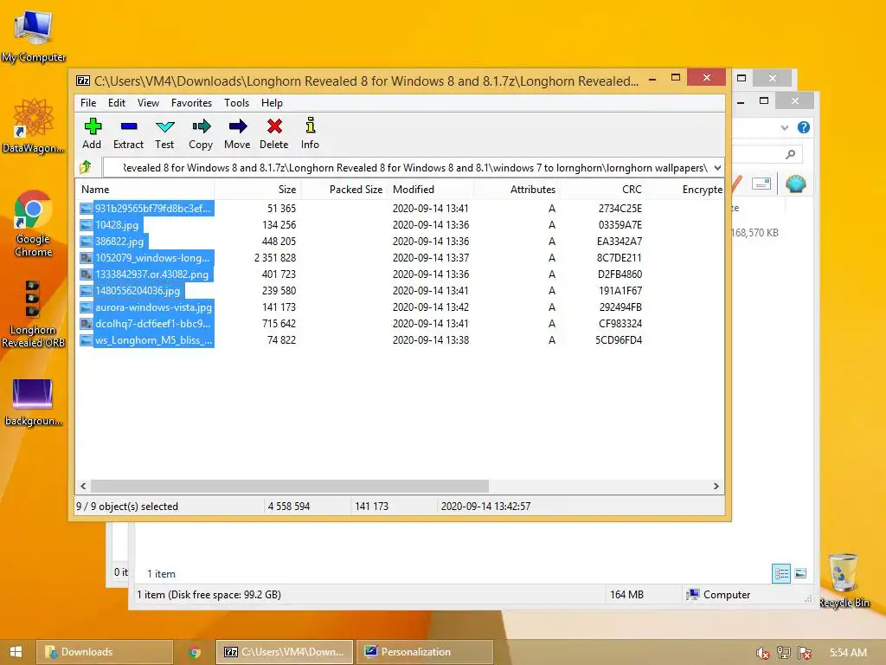Image resolution: width=886 pixels, height=665 pixels.
Task: Click the clock showing 5:54 AM
Action: pyautogui.click(x=848, y=653)
